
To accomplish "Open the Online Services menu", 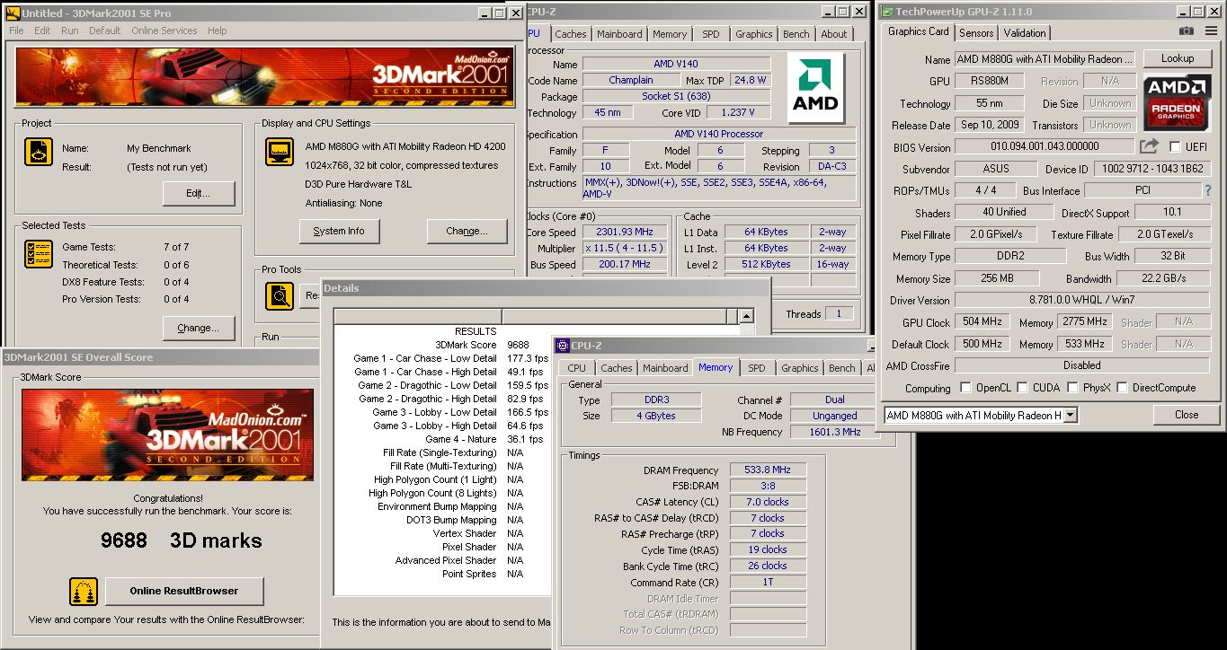I will (x=164, y=31).
